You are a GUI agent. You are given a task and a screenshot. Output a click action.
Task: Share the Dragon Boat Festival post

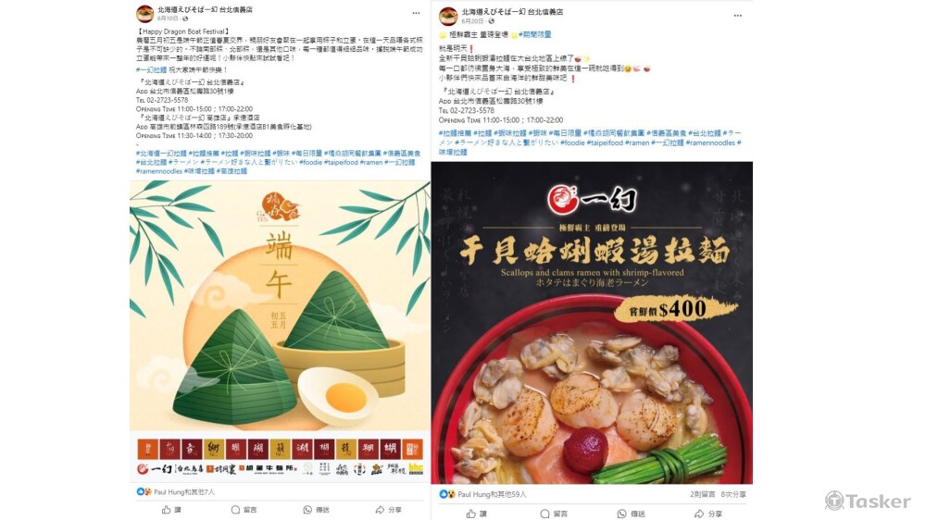pos(389,510)
